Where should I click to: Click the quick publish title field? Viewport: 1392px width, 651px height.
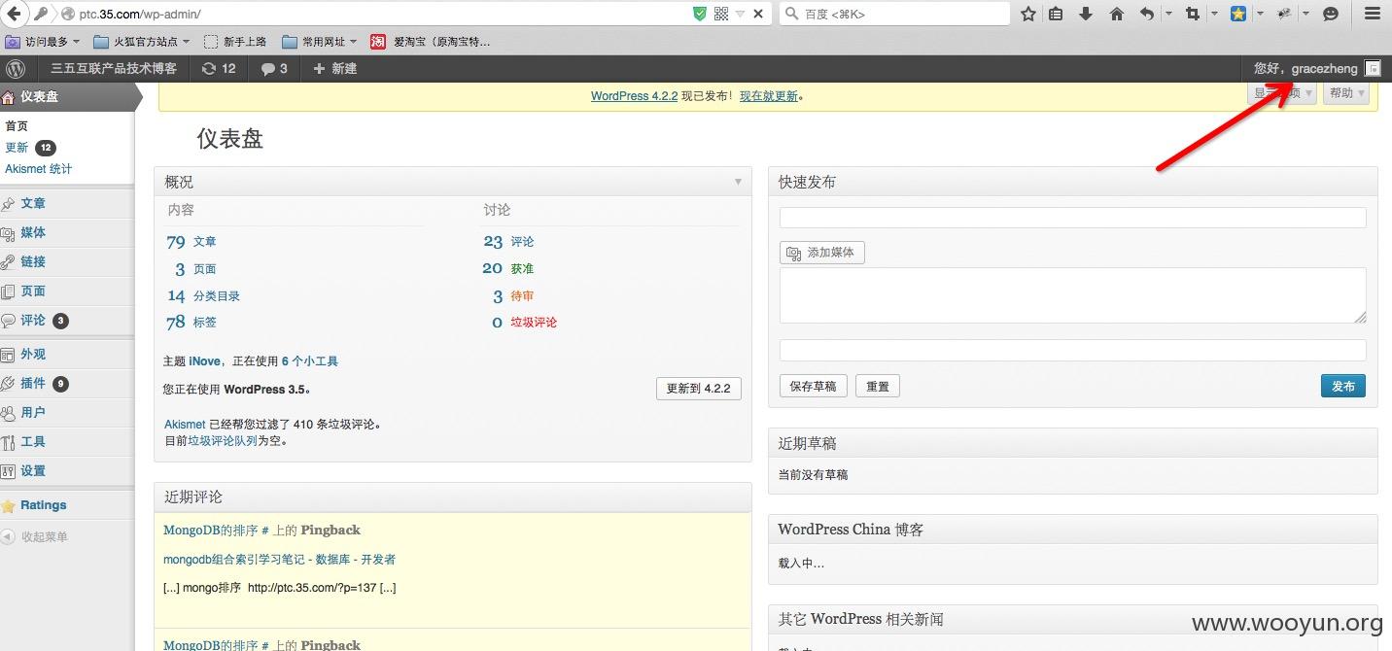pyautogui.click(x=1072, y=218)
